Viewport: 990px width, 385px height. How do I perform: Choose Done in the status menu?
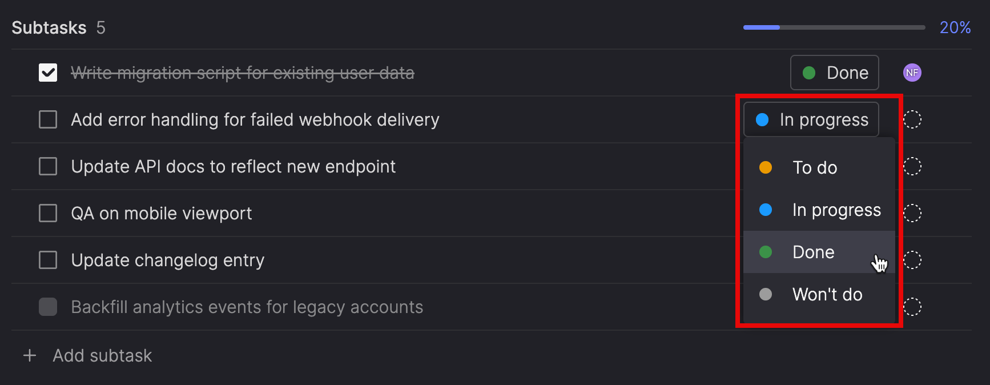point(813,252)
